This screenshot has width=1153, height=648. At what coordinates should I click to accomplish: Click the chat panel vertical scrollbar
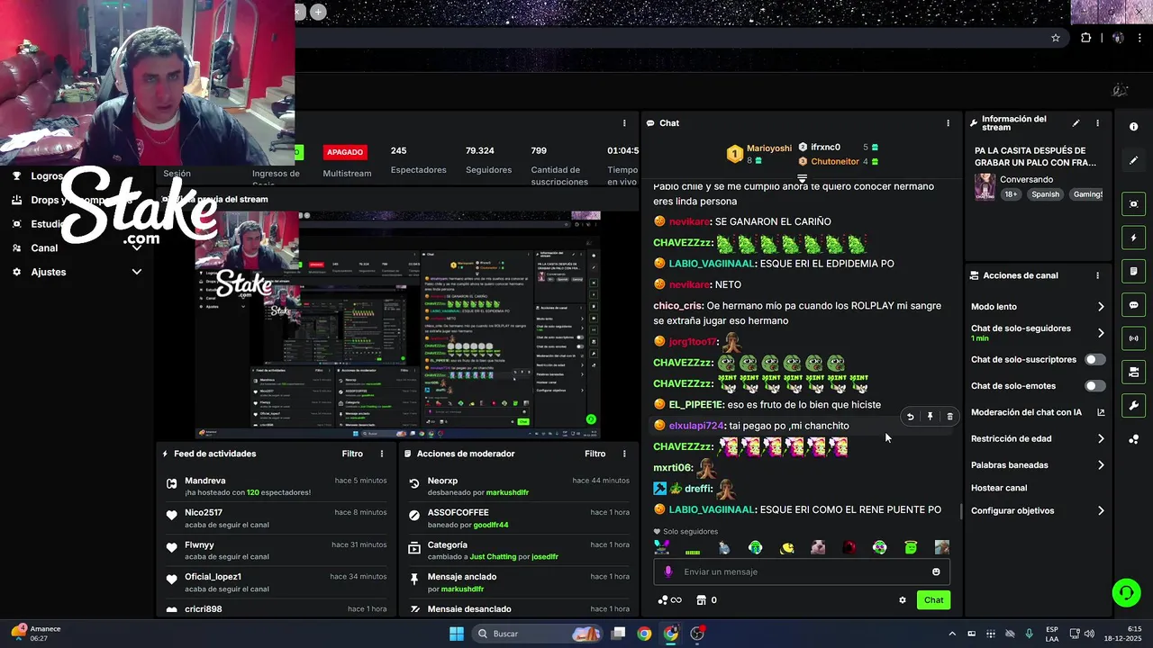(959, 512)
